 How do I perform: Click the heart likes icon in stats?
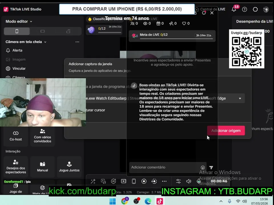[x=184, y=24]
